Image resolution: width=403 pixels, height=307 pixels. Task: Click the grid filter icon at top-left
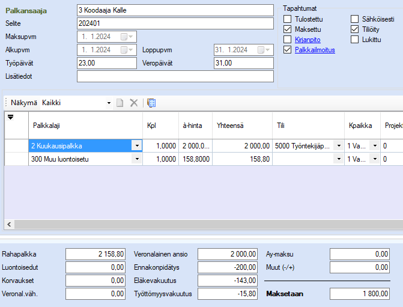(10, 117)
